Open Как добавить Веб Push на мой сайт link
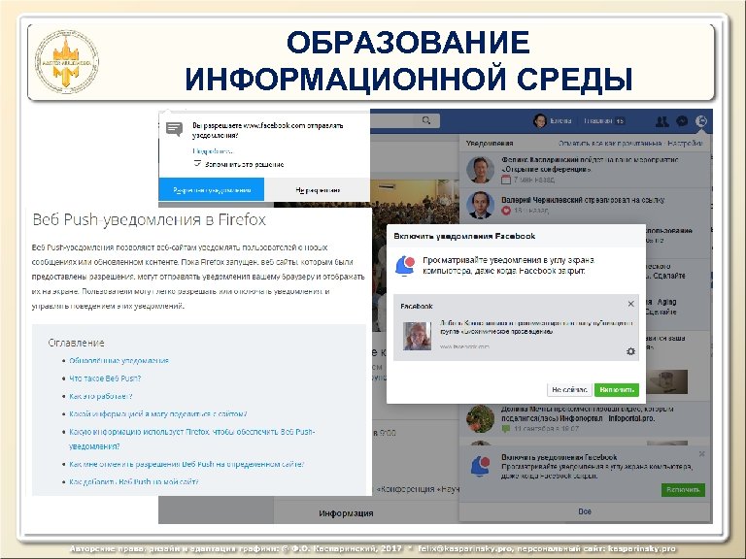 coord(134,481)
